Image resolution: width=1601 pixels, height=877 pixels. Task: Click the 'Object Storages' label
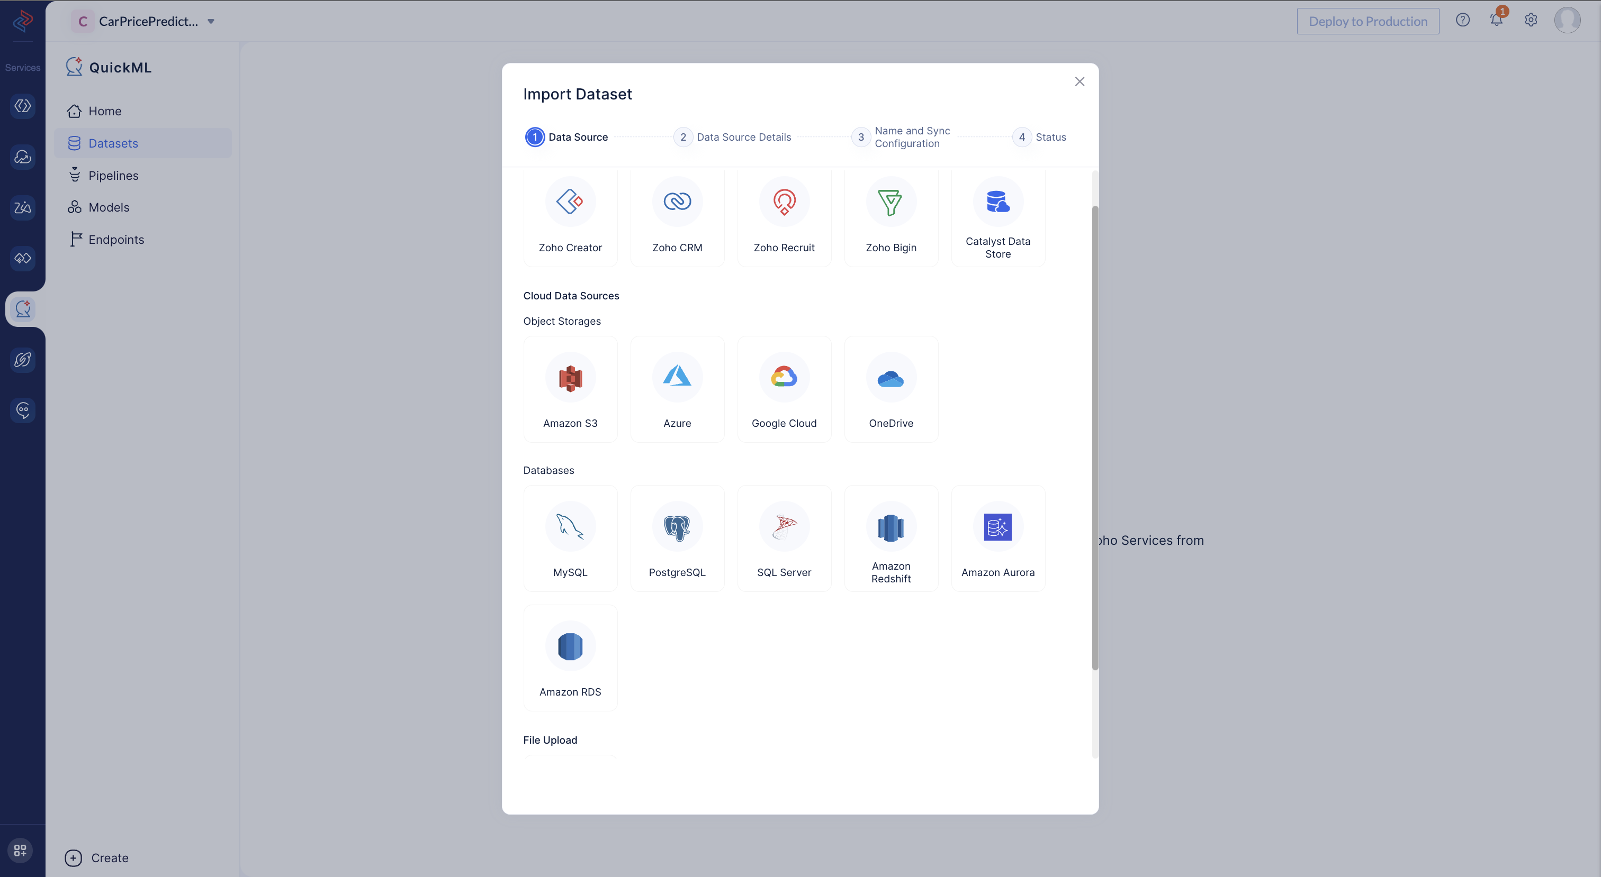[562, 321]
